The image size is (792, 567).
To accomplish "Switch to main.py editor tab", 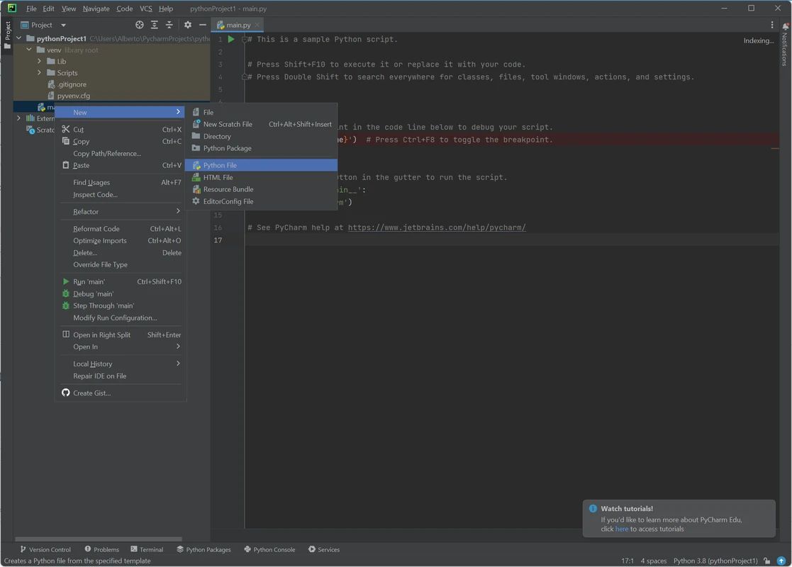I will click(x=238, y=25).
